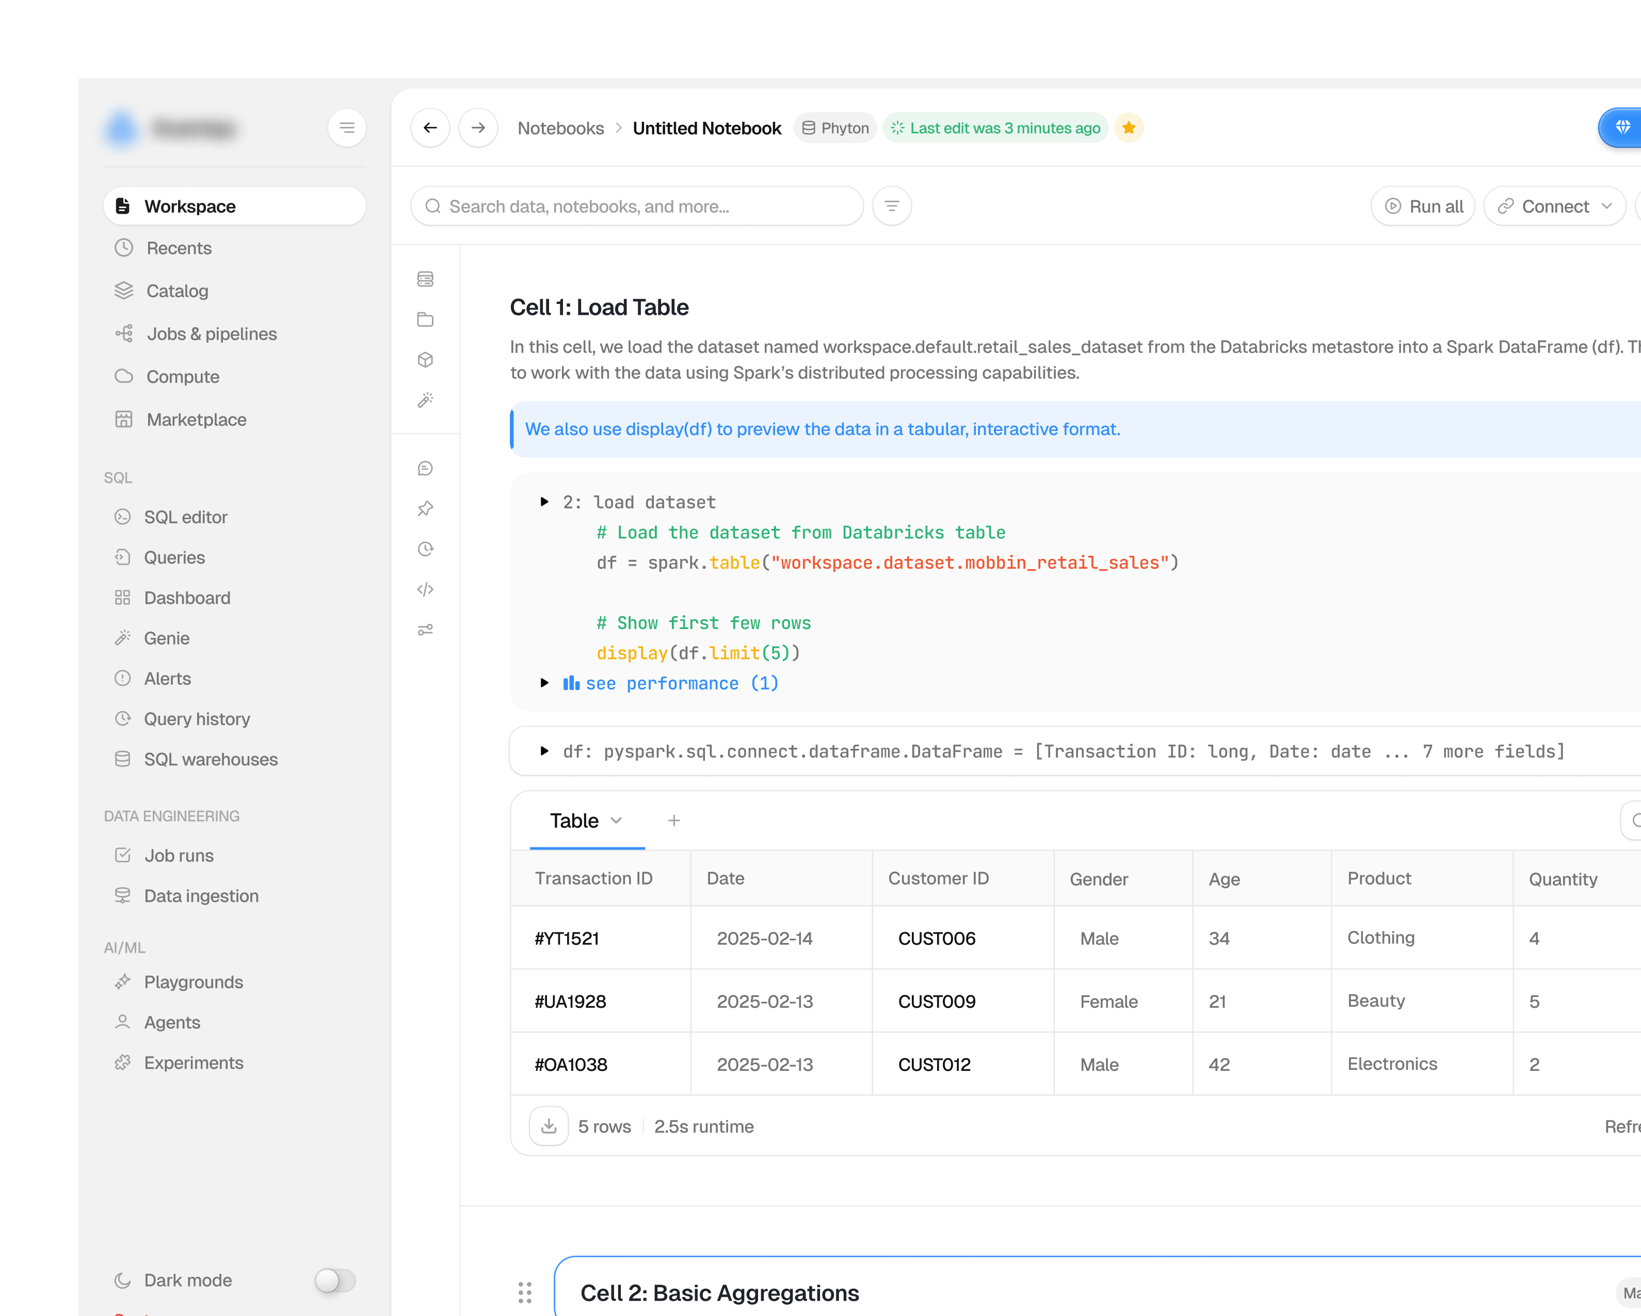Viewport: 1641px width, 1316px height.
Task: Open the Connect dropdown
Action: click(1554, 206)
